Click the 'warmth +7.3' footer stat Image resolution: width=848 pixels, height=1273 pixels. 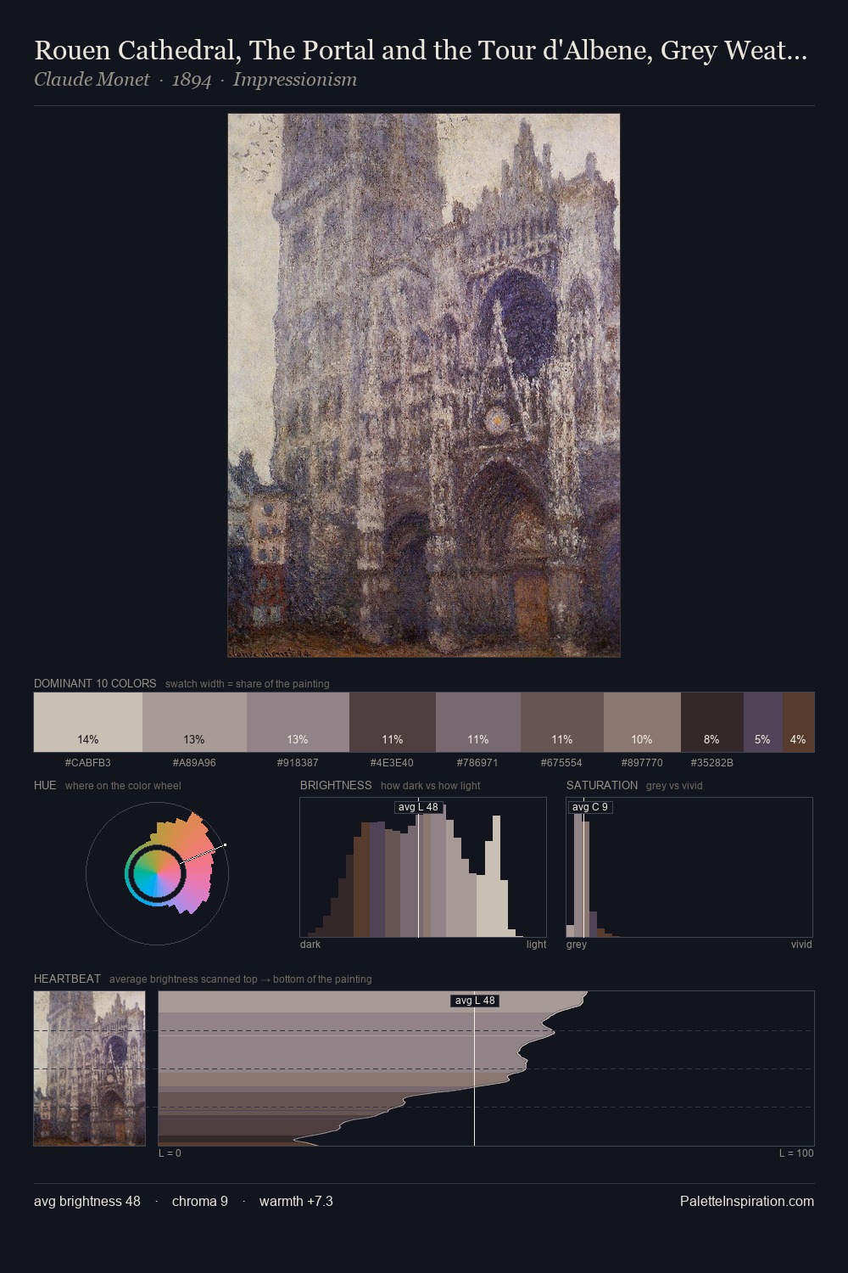click(296, 1201)
